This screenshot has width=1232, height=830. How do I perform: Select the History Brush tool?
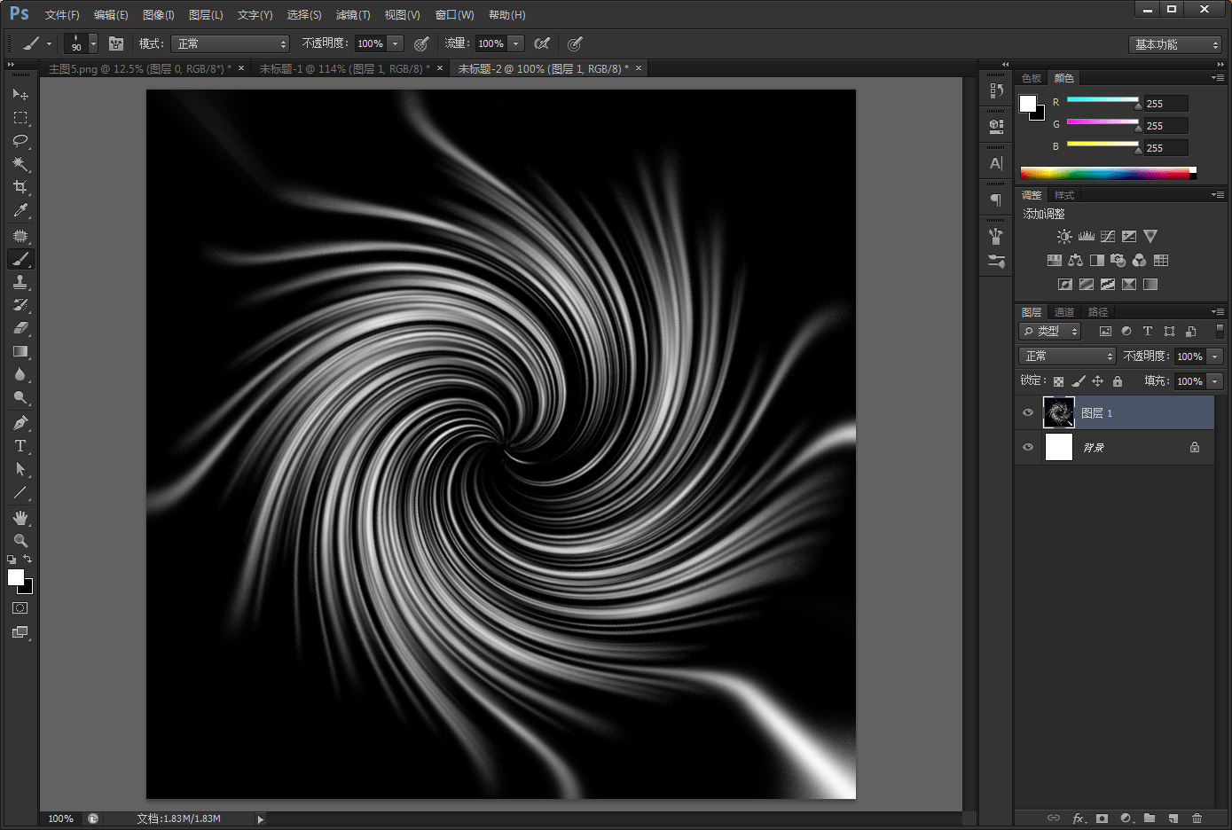tap(20, 305)
